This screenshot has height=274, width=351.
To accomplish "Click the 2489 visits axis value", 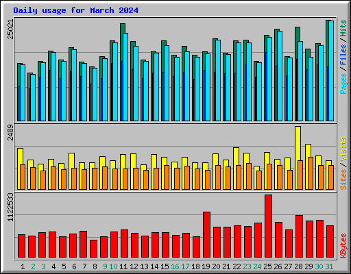I will (x=11, y=133).
